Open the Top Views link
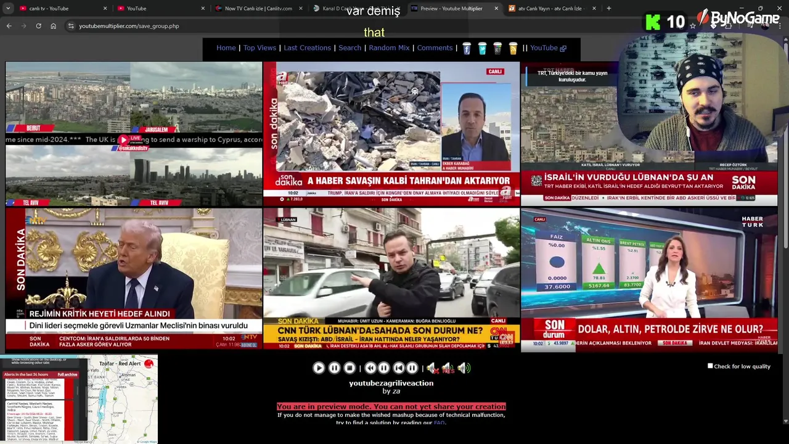The image size is (789, 444). 260,48
